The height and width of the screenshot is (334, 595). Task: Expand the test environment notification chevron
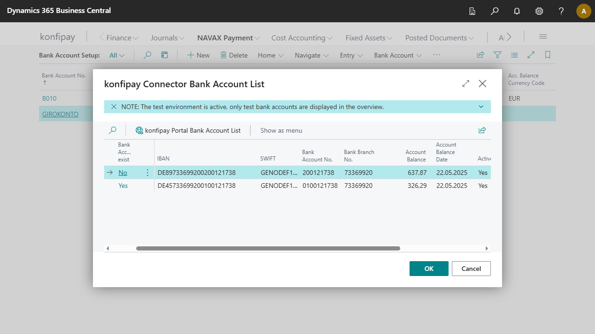point(481,107)
